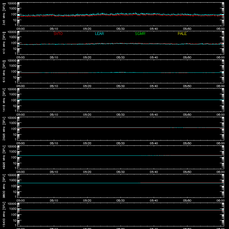The image size is (229, 229).
Task: Click the 05:10 time label under the 410 MHz plot
Action: (54, 58)
